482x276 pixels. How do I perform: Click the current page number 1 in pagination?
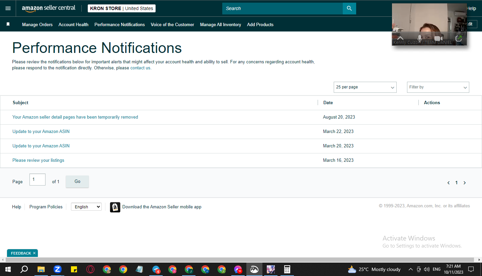tap(456, 183)
